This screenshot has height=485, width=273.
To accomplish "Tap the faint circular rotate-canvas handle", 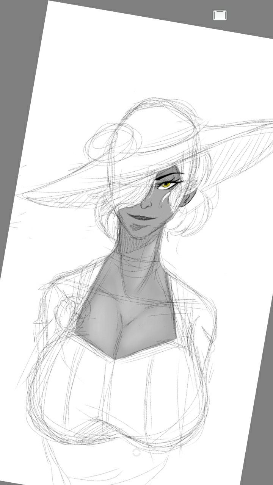I will [136, 452].
